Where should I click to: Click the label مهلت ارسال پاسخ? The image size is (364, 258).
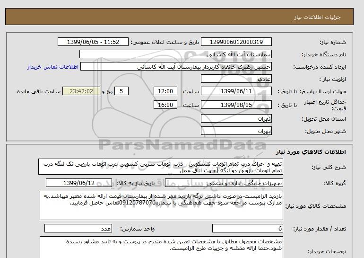pyautogui.click(x=324, y=91)
